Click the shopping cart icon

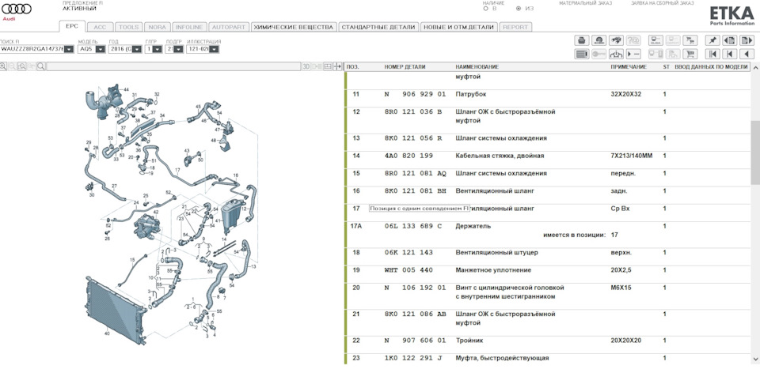690,54
